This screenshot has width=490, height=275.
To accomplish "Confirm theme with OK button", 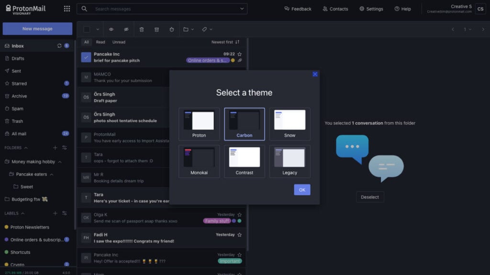I will tap(302, 190).
